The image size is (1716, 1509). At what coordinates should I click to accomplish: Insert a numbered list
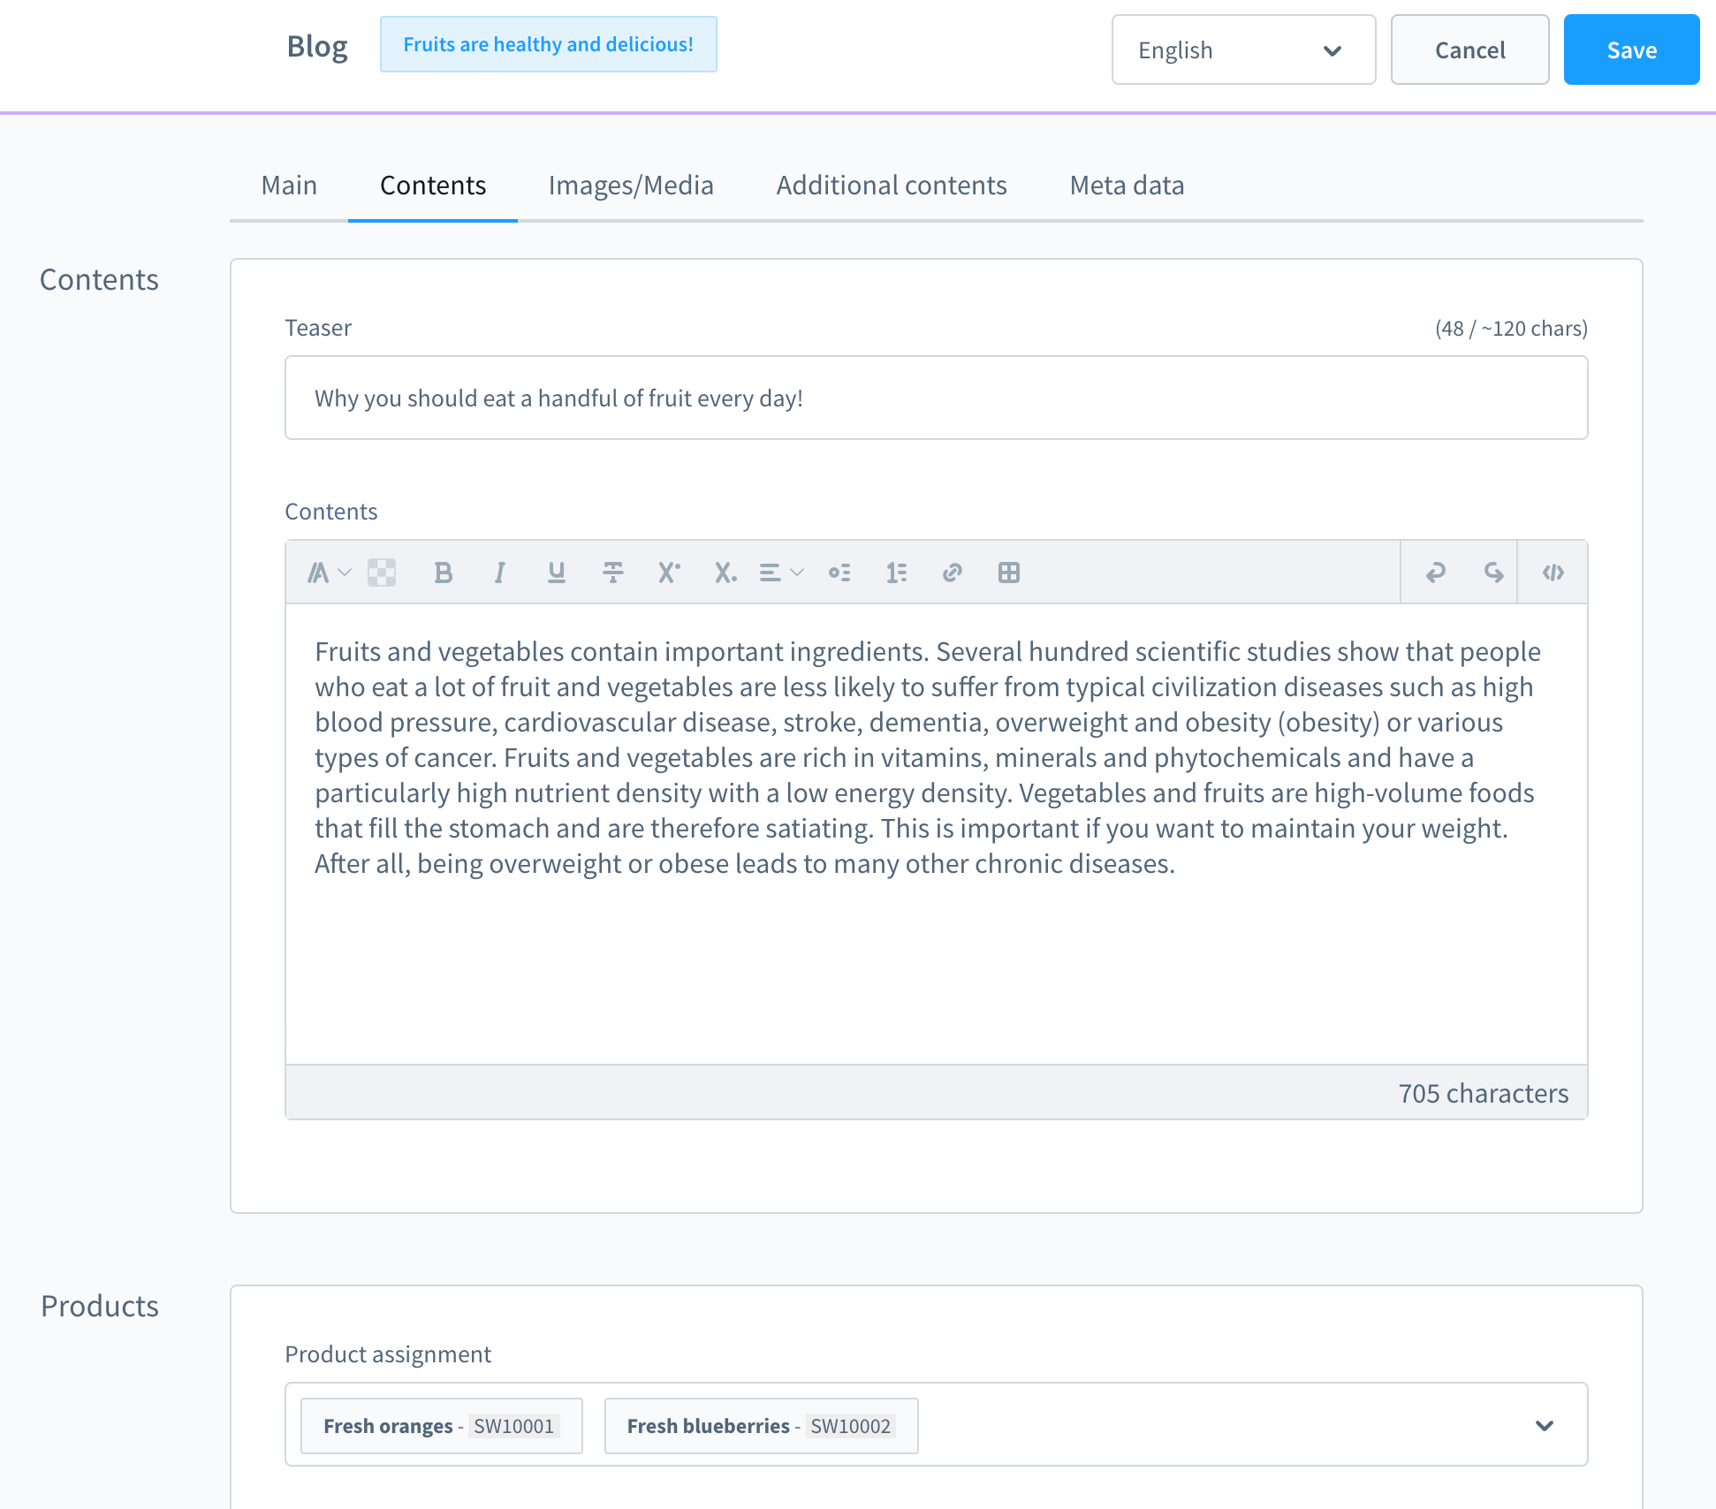(896, 573)
